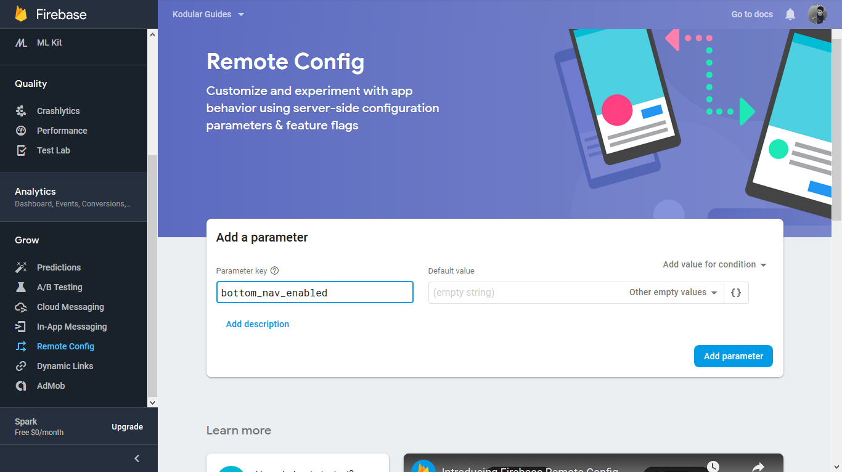
Task: Open the Introducing Firebase Remote Config video
Action: pyautogui.click(x=593, y=463)
